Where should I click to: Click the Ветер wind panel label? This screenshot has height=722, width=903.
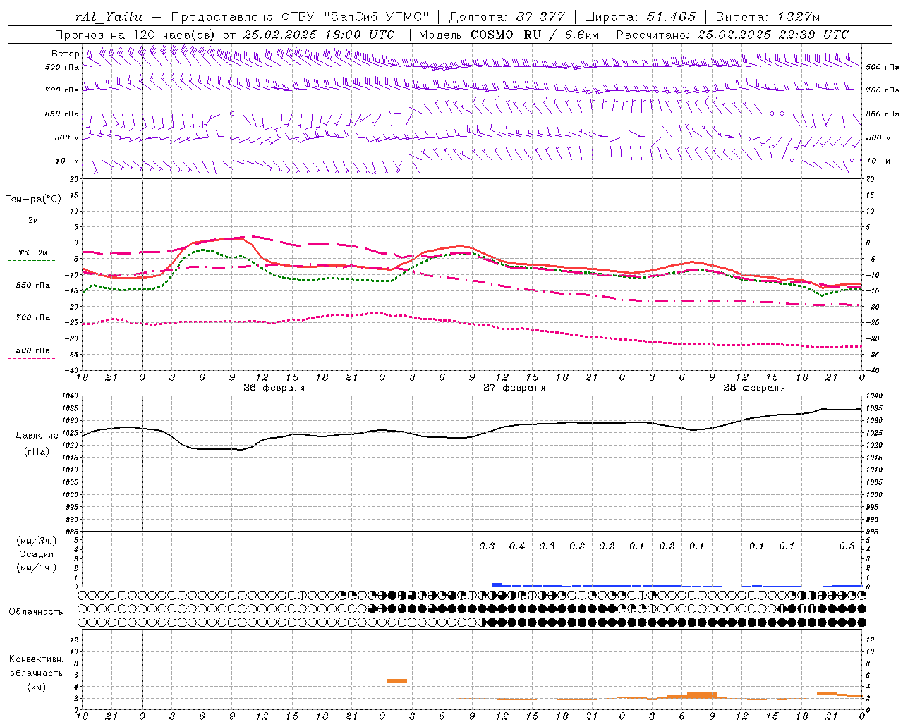pyautogui.click(x=65, y=54)
